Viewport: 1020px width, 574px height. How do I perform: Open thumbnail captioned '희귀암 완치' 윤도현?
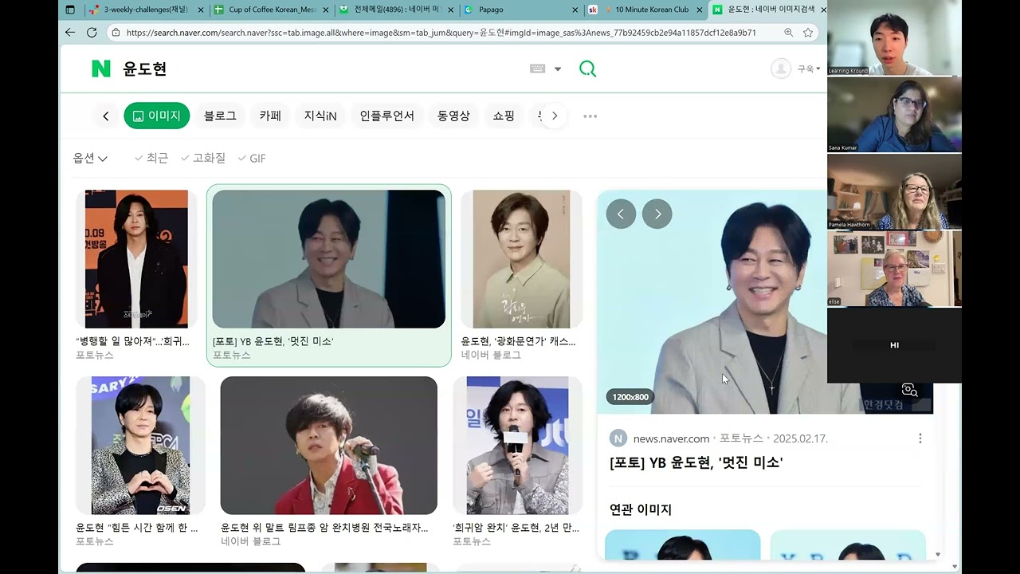coord(518,446)
